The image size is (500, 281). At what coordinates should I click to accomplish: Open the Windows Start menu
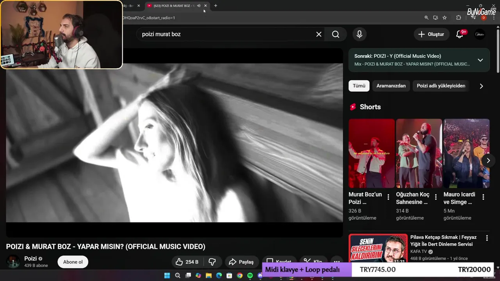[x=167, y=276]
